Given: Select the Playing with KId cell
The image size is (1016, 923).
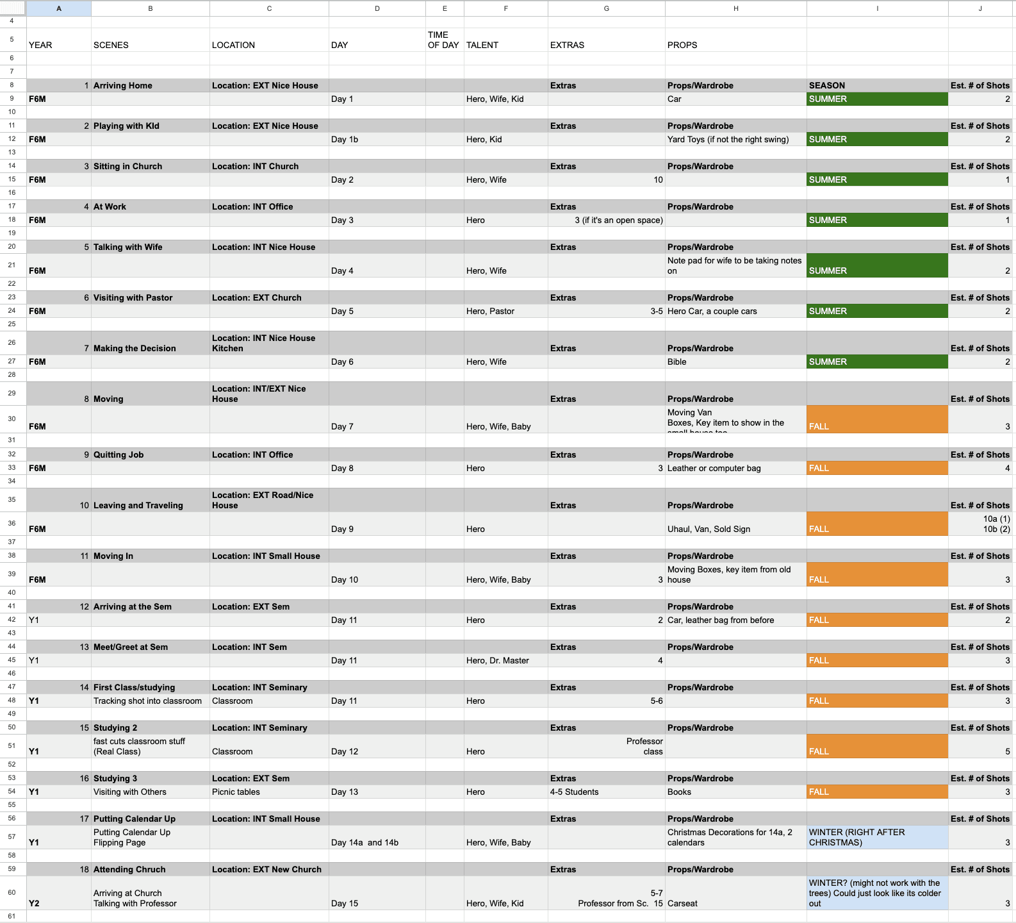Looking at the screenshot, I should 151,126.
